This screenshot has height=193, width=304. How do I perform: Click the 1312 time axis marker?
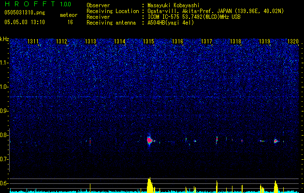(61, 41)
